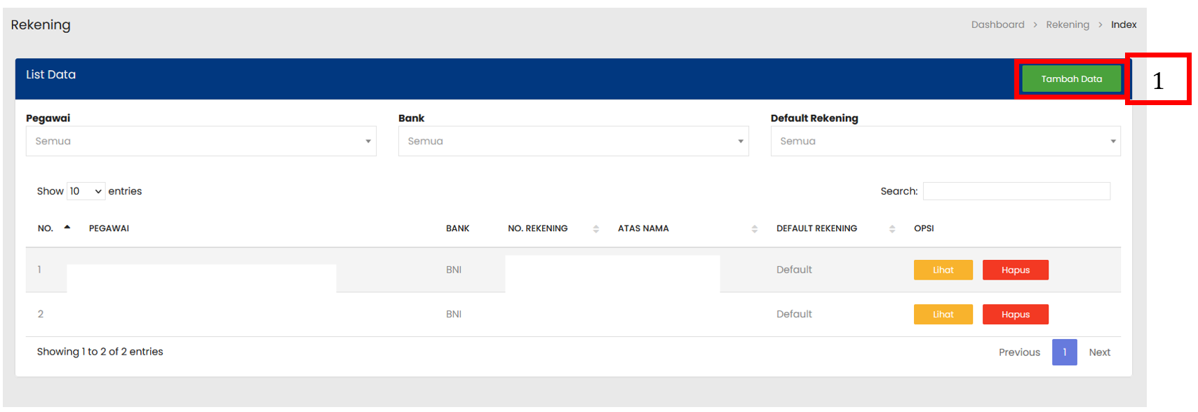
Task: Click the green Tambah Data button
Action: click(x=1071, y=79)
